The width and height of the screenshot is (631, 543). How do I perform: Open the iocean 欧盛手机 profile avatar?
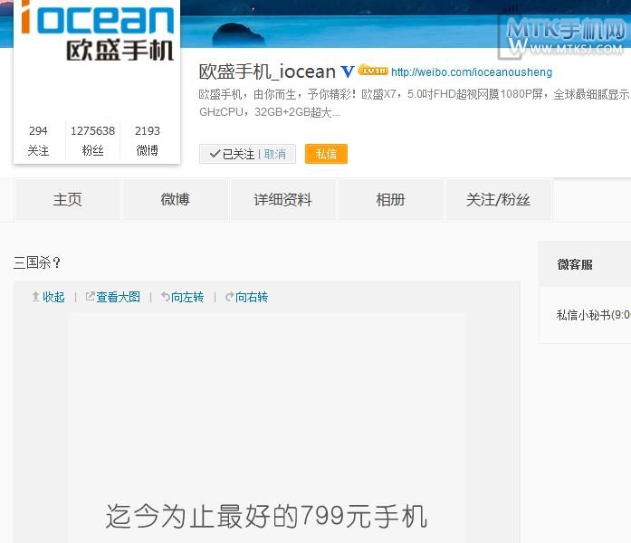pyautogui.click(x=97, y=32)
